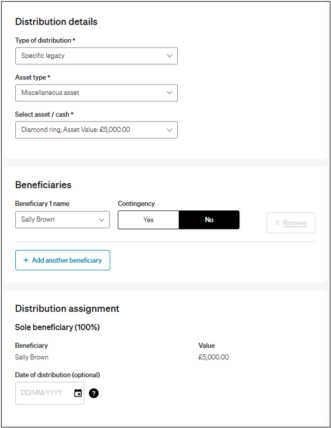Click the question mark help icon
This screenshot has height=428, width=331.
pyautogui.click(x=94, y=393)
